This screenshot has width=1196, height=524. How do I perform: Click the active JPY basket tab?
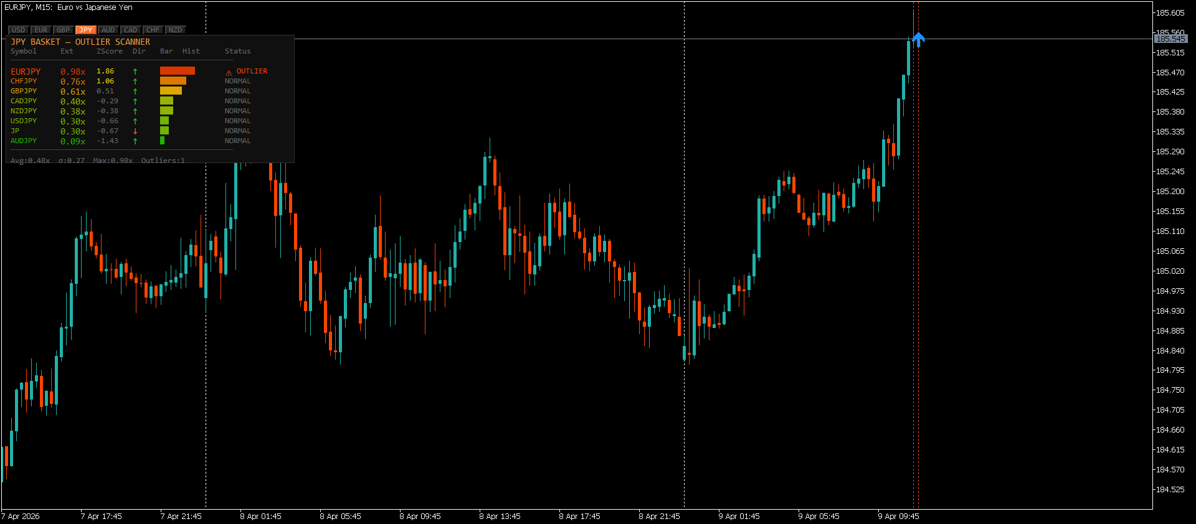86,30
